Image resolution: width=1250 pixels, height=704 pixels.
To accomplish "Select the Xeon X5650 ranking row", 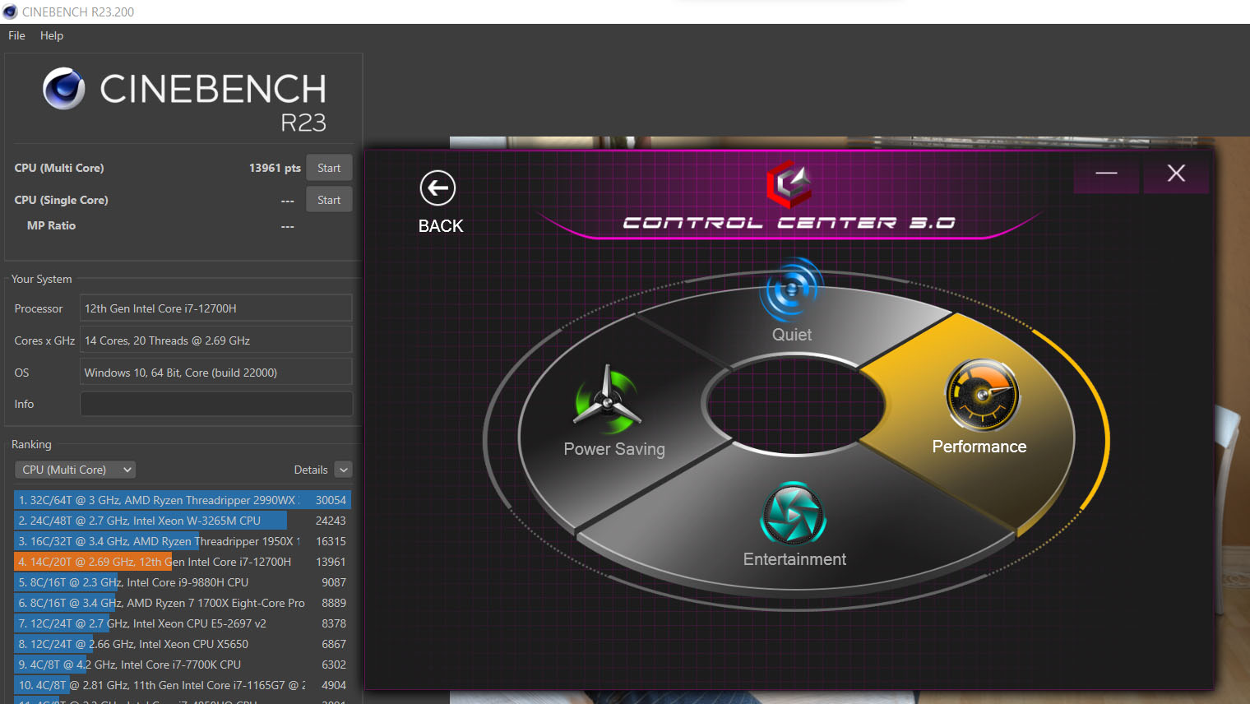I will [x=183, y=644].
